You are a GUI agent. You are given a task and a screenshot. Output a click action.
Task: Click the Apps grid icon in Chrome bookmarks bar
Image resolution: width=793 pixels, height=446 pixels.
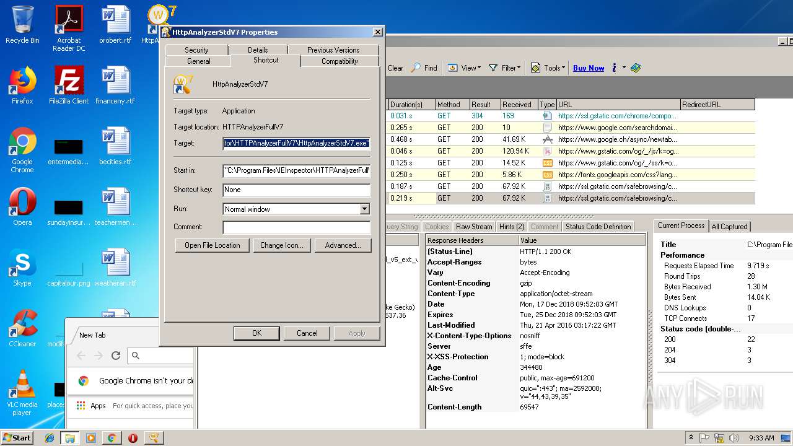(81, 406)
